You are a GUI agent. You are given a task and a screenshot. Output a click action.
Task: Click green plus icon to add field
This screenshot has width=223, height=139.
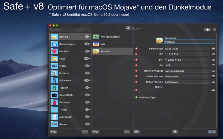pyautogui.click(x=136, y=98)
